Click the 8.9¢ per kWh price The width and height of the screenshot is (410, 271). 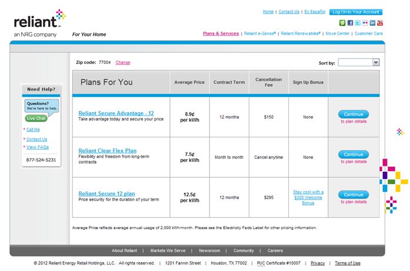point(189,117)
